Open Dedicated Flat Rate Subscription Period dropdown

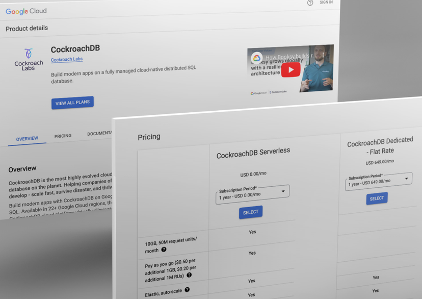point(378,181)
